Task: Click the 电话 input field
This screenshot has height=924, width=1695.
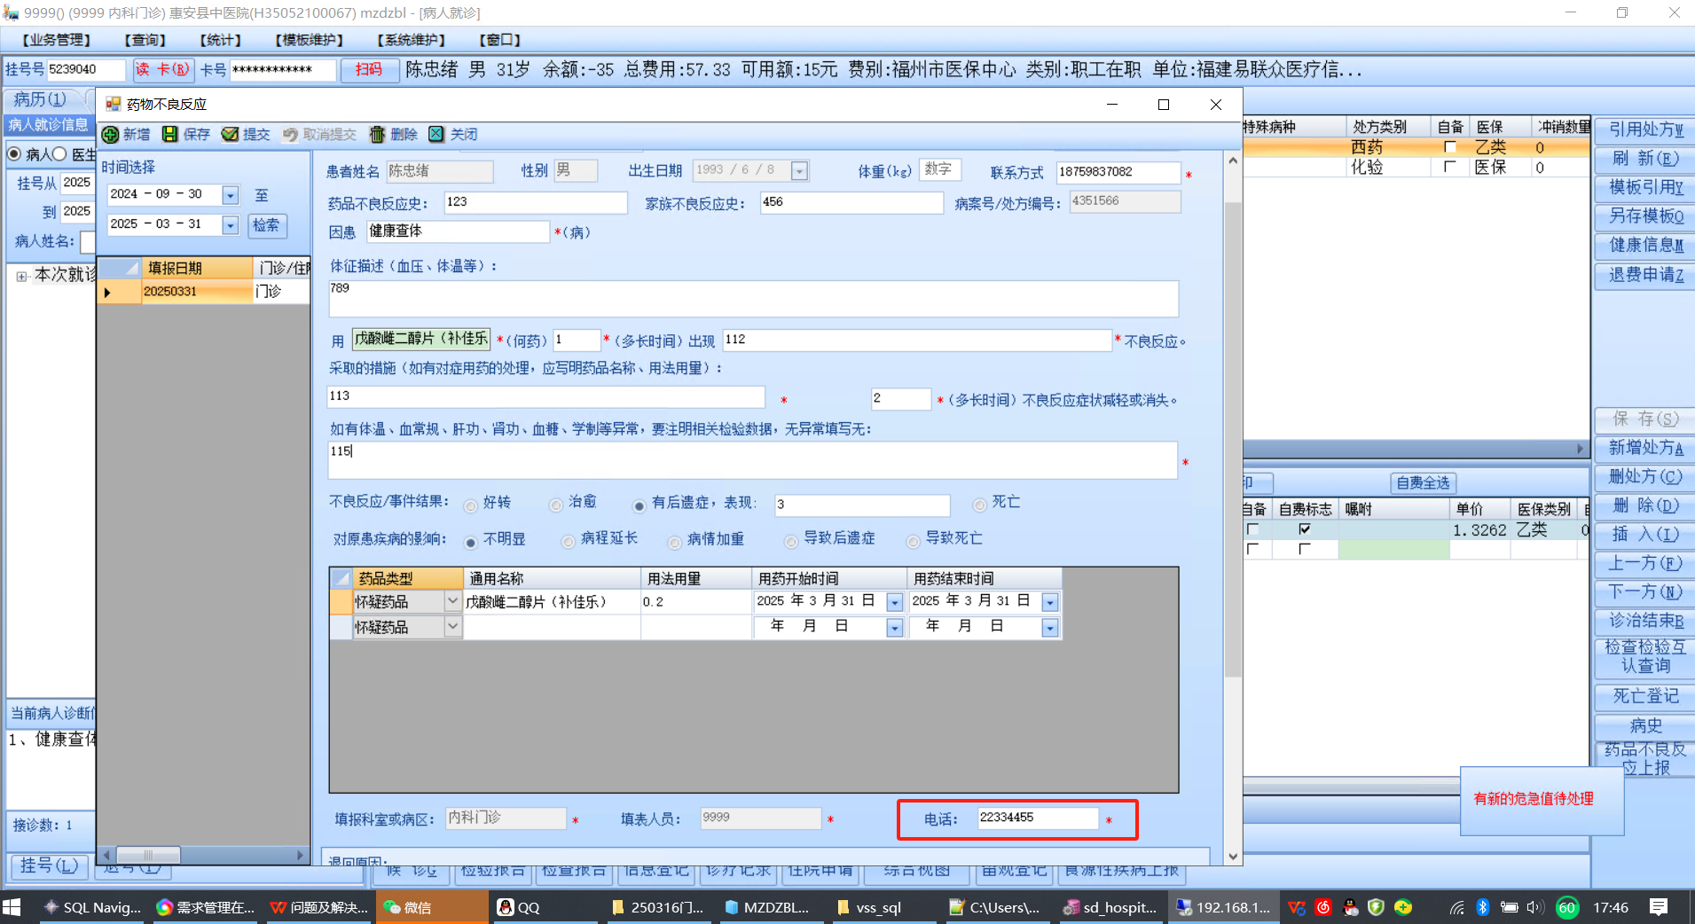Action: coord(1038,818)
